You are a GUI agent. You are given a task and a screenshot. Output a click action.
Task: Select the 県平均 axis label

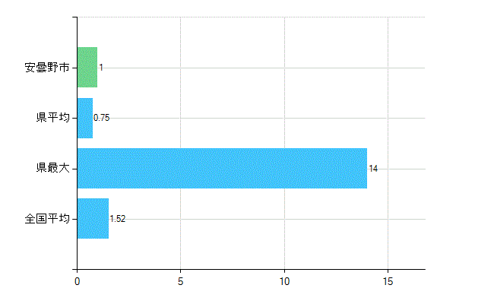(52, 118)
